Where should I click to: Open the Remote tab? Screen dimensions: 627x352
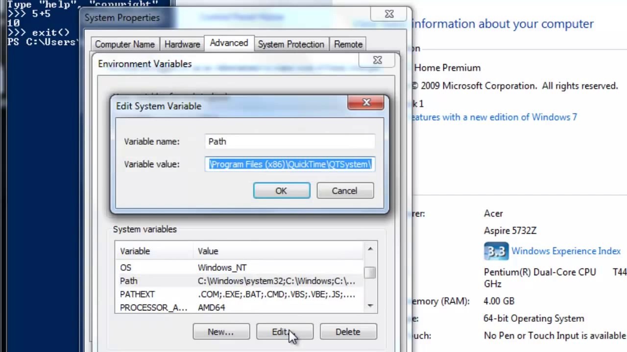(348, 44)
